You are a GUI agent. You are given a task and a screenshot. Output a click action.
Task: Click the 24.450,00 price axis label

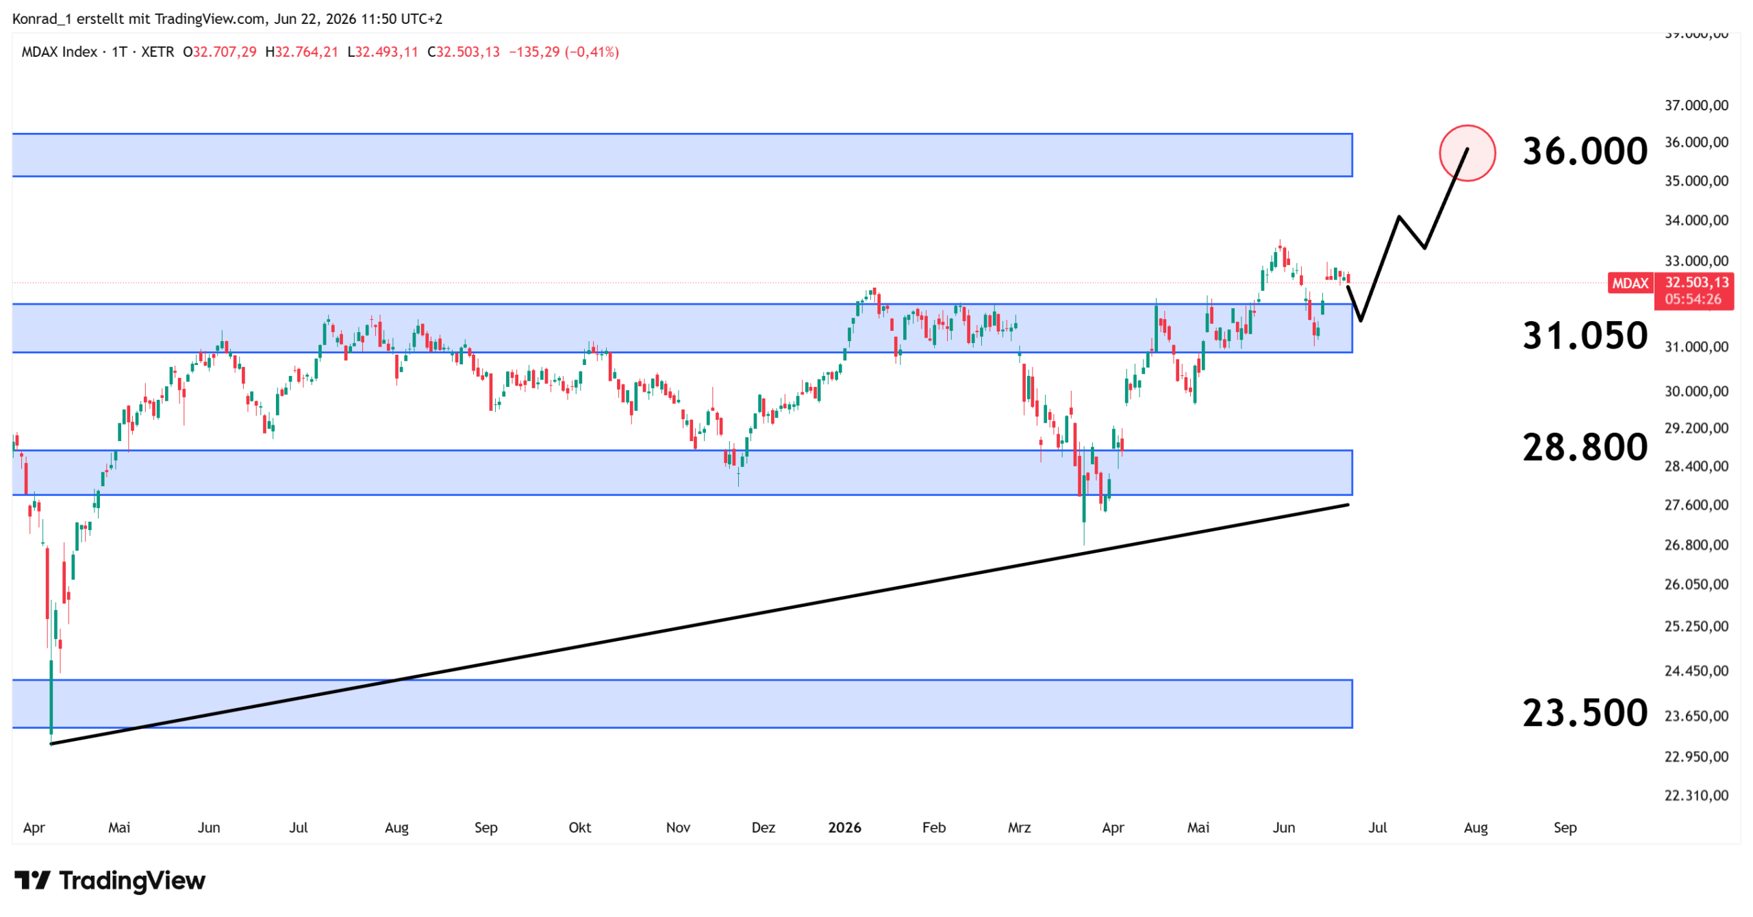coord(1696,670)
